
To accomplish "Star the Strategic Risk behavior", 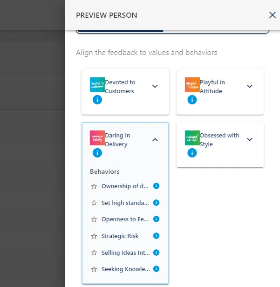I will [94, 236].
